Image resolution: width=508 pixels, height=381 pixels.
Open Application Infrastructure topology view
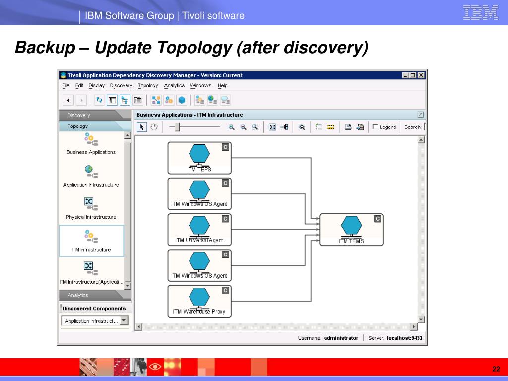[x=91, y=176]
